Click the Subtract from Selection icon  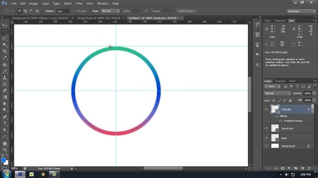[31, 11]
